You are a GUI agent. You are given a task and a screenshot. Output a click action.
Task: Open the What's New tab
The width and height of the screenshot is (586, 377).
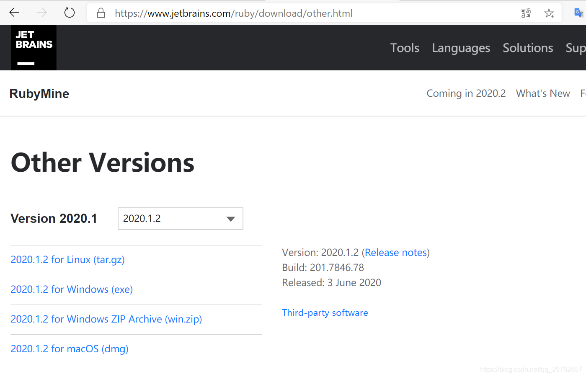543,93
